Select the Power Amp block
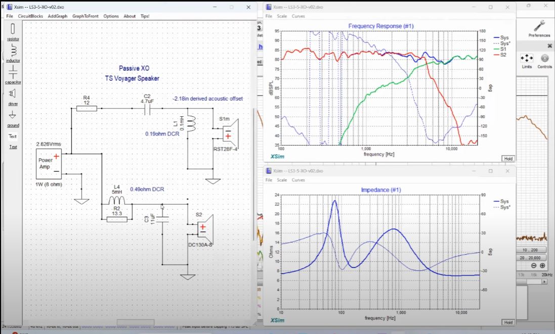 point(49,164)
